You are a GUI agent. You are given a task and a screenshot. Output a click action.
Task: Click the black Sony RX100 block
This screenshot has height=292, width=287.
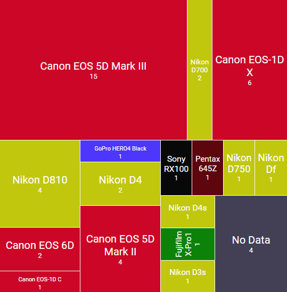(176, 168)
